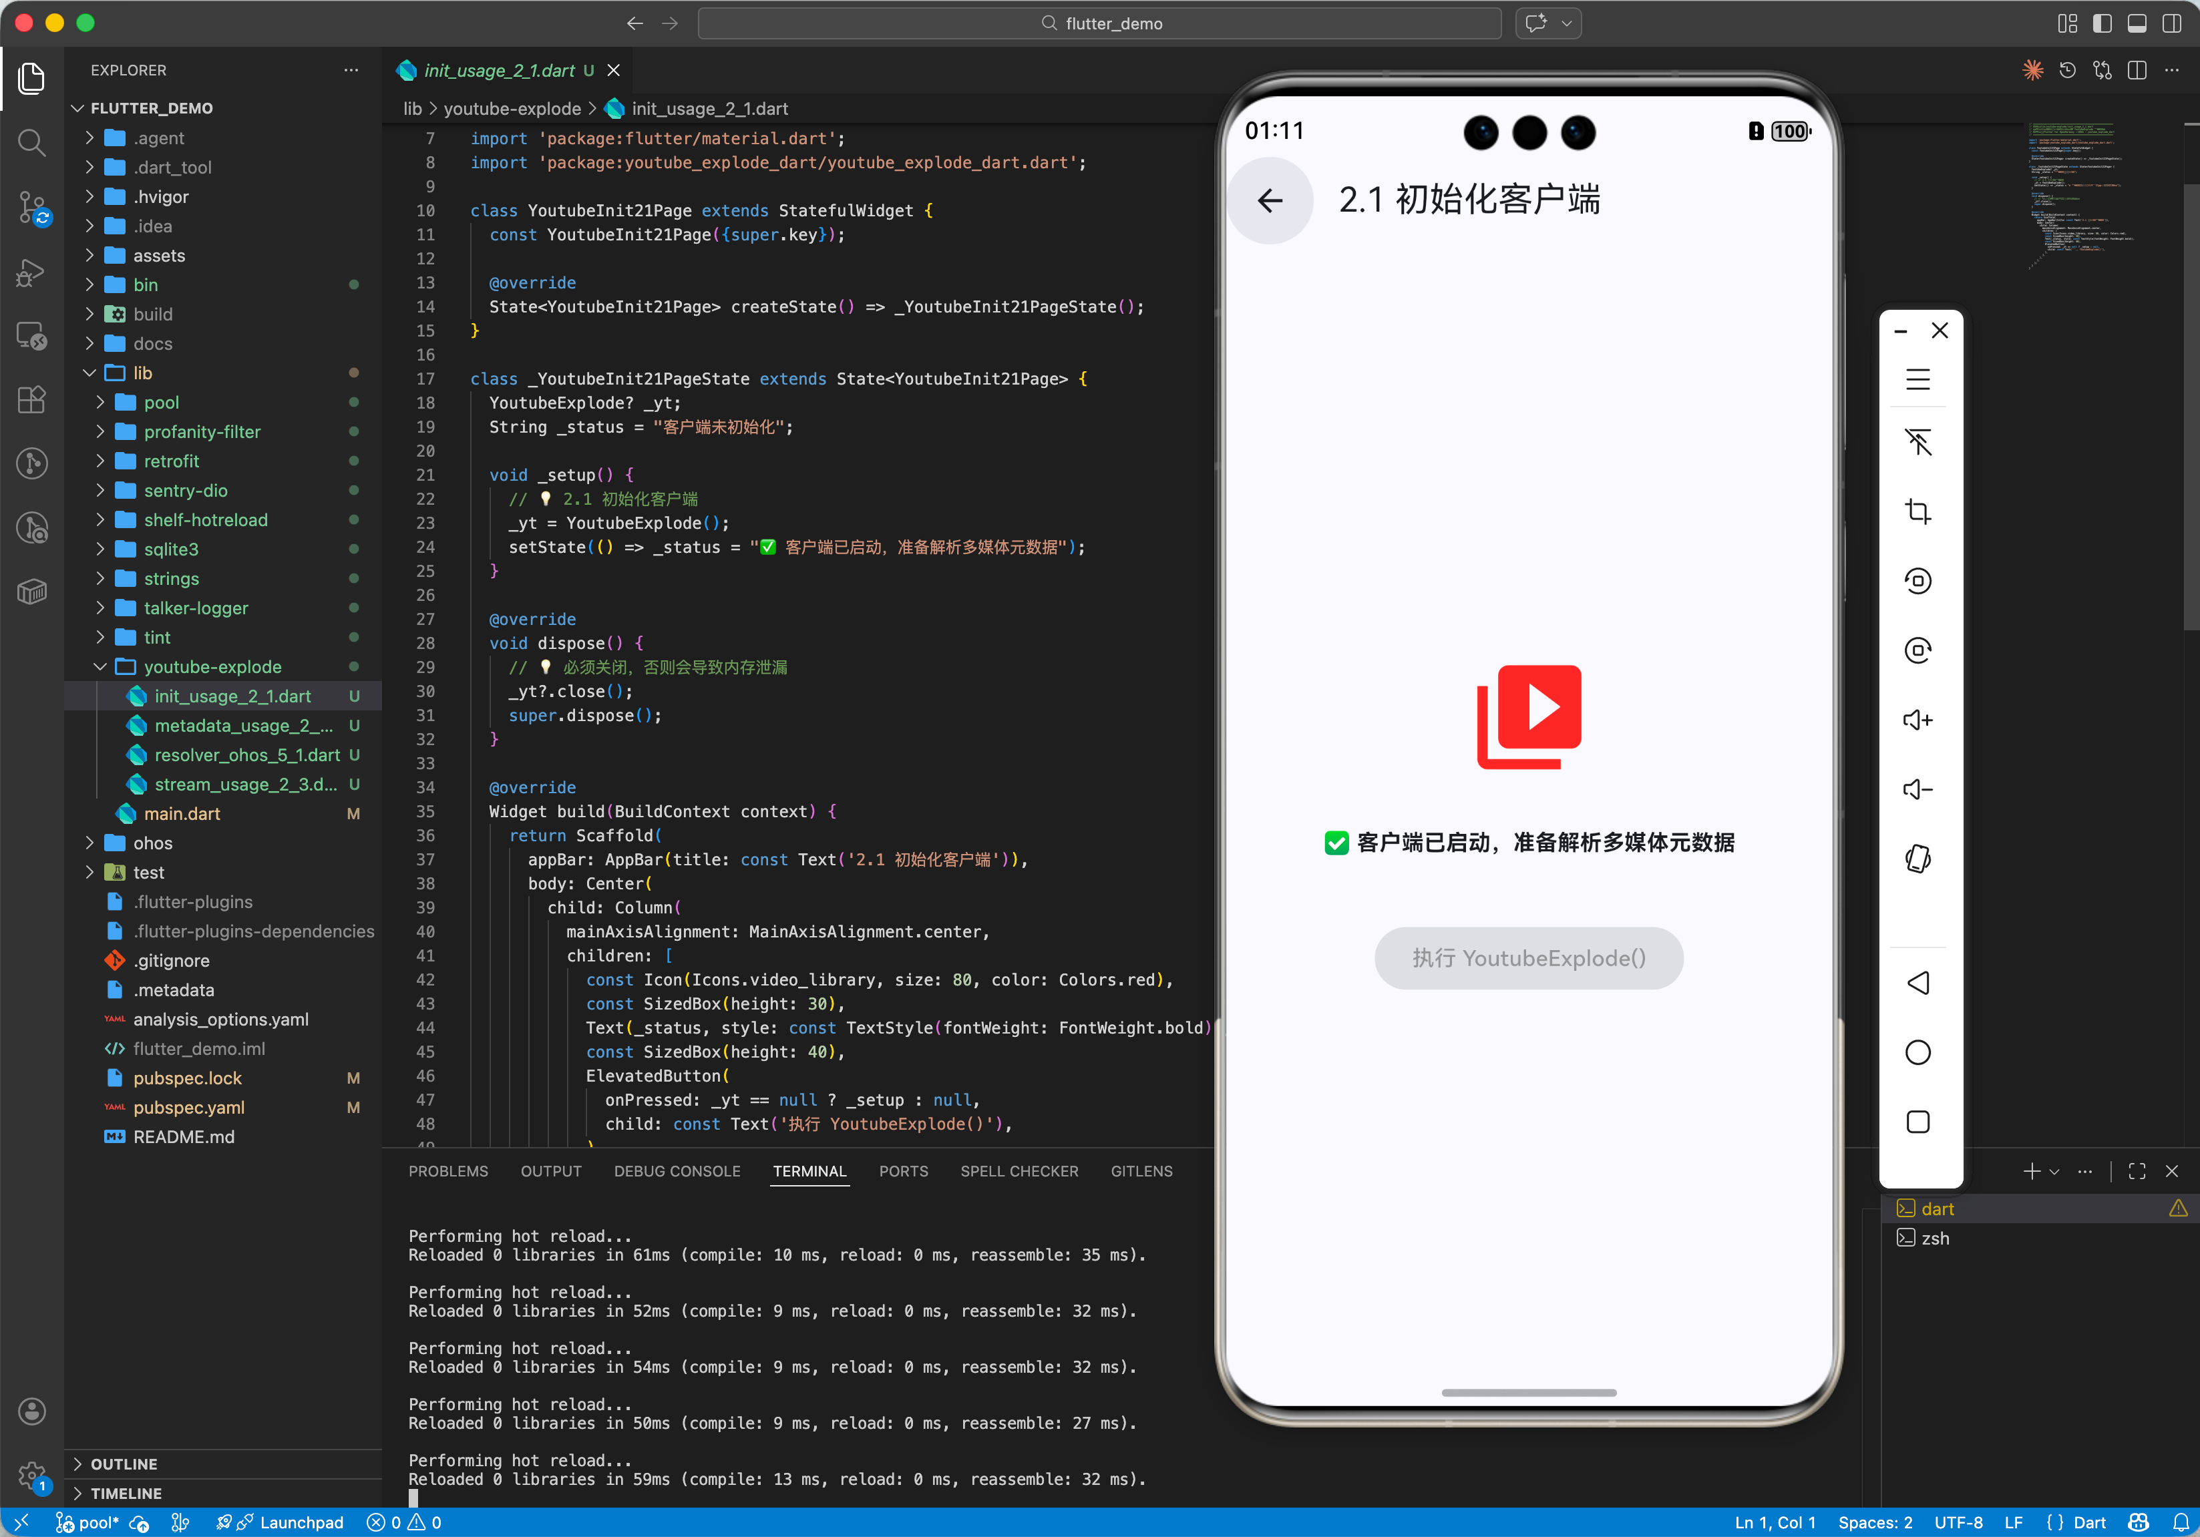Toggle the primary side bar layout button

coord(2102,23)
